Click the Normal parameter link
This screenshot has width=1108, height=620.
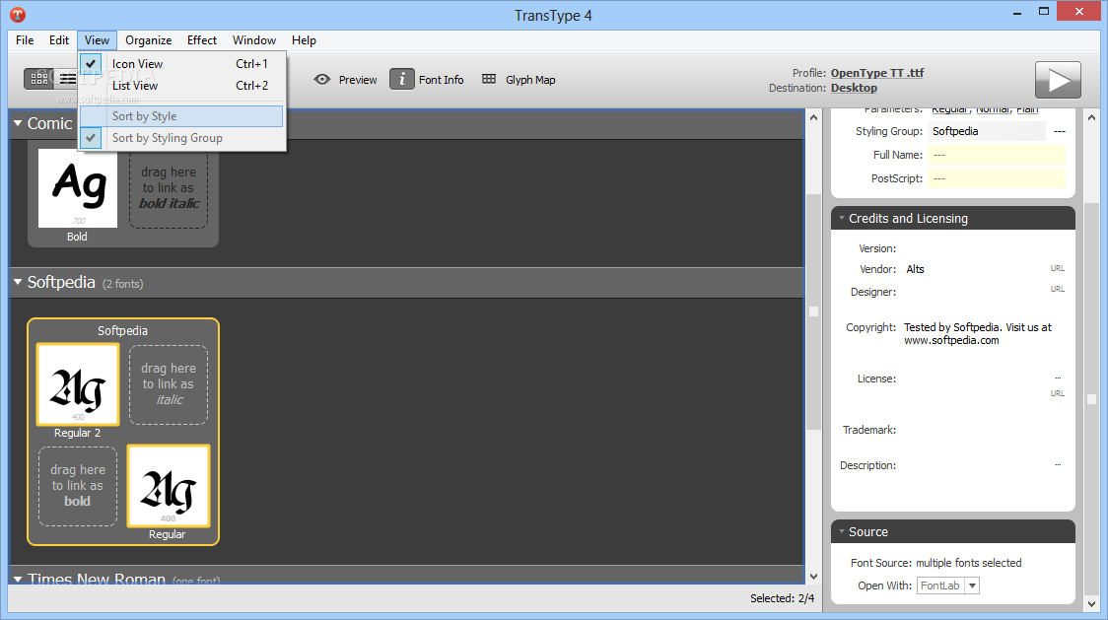[x=993, y=109]
